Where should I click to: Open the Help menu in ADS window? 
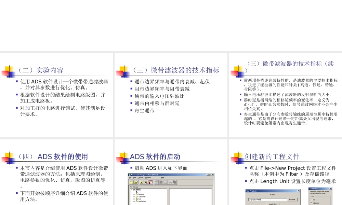tap(163, 178)
